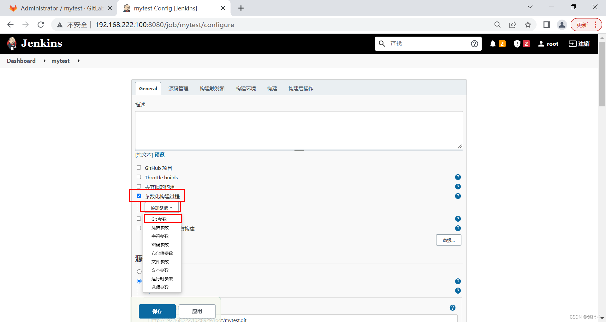Click help icon beside selected source radio

click(x=458, y=281)
